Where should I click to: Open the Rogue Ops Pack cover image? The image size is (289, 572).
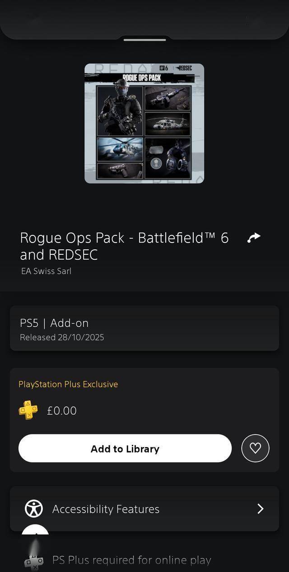click(x=144, y=124)
